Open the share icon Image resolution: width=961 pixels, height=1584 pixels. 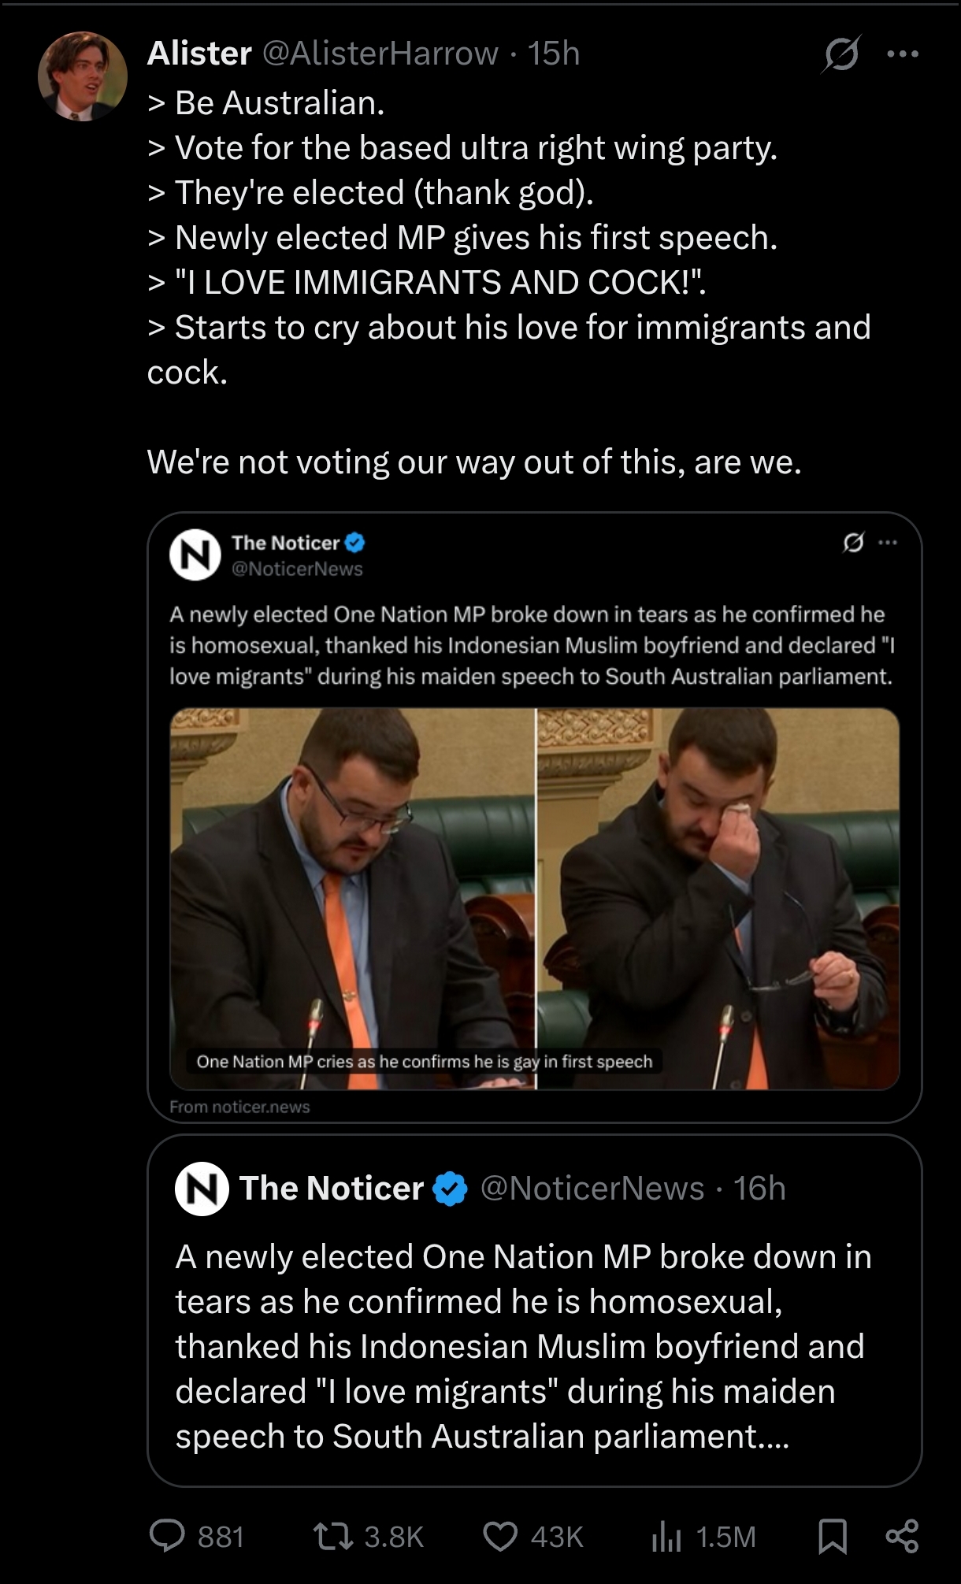902,1536
